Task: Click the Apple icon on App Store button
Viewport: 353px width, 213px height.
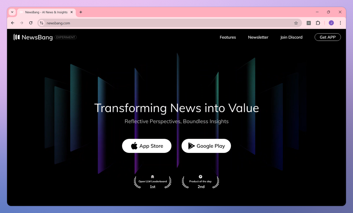Action: pyautogui.click(x=134, y=146)
